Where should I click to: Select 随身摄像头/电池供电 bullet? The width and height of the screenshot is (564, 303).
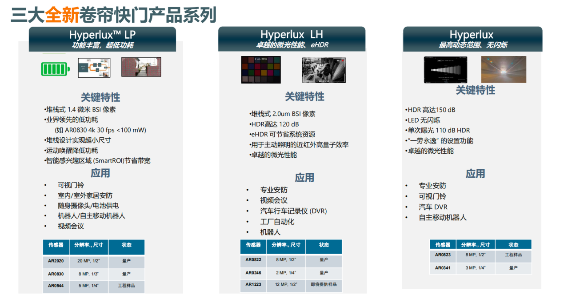tap(88, 206)
